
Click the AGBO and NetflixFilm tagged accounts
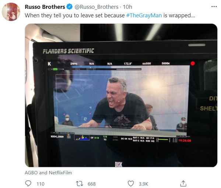tap(48, 173)
